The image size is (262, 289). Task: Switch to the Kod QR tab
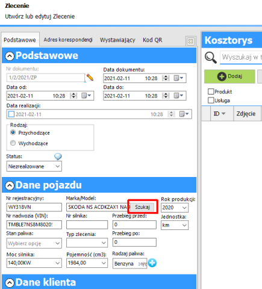pos(152,40)
